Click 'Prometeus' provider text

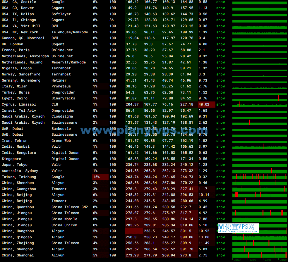click(x=61, y=86)
